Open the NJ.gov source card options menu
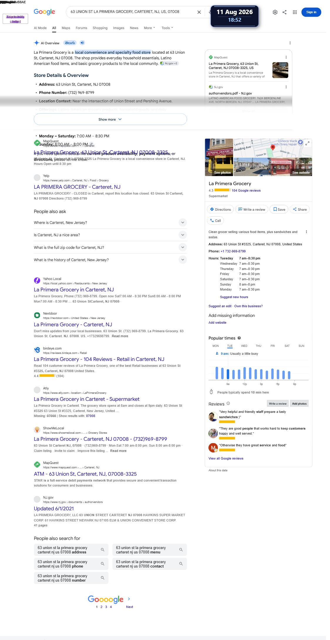 point(286,87)
